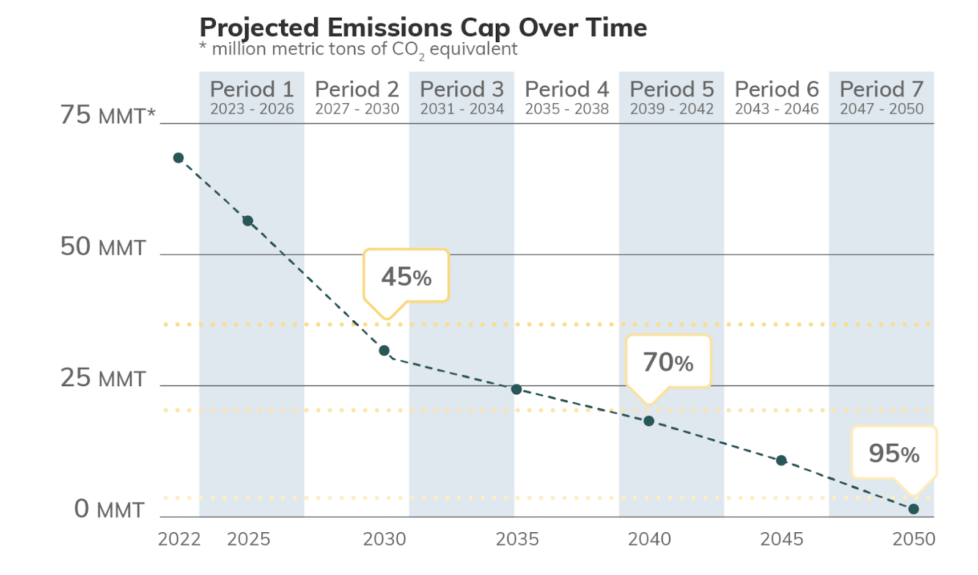Select the Period 5 column header
978x575 pixels.
[x=672, y=98]
